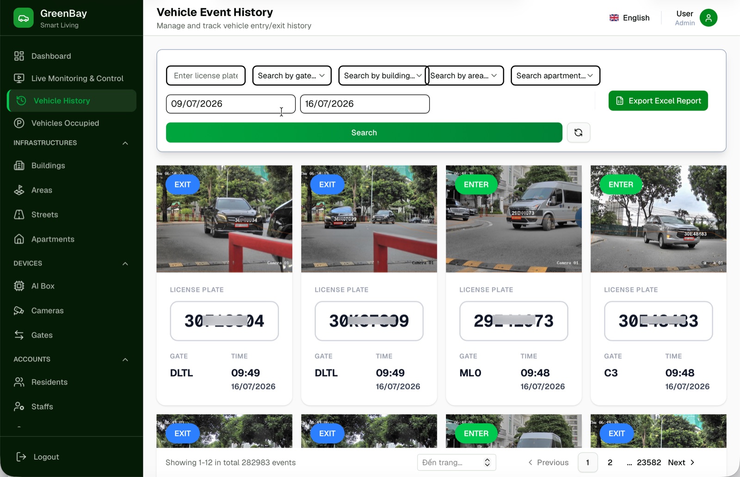Click 'Showing 1-12 in total 282983 events'
740x477 pixels.
(230, 462)
